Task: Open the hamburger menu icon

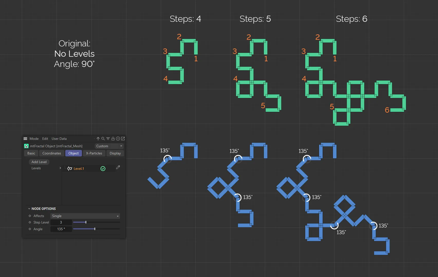Action: tap(25, 138)
